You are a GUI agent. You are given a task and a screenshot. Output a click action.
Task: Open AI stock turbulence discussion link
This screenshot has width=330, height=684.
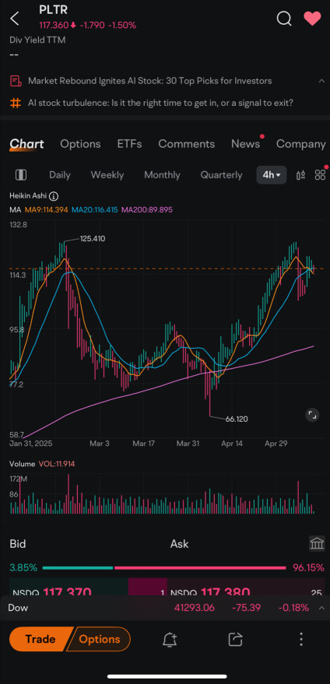pos(160,103)
